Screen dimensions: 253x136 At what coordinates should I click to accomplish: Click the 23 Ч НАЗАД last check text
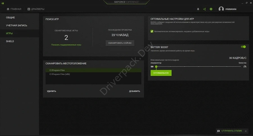(120, 35)
